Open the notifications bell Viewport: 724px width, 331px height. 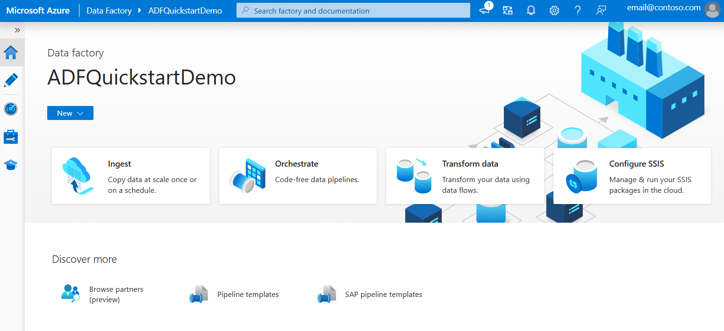pos(530,10)
